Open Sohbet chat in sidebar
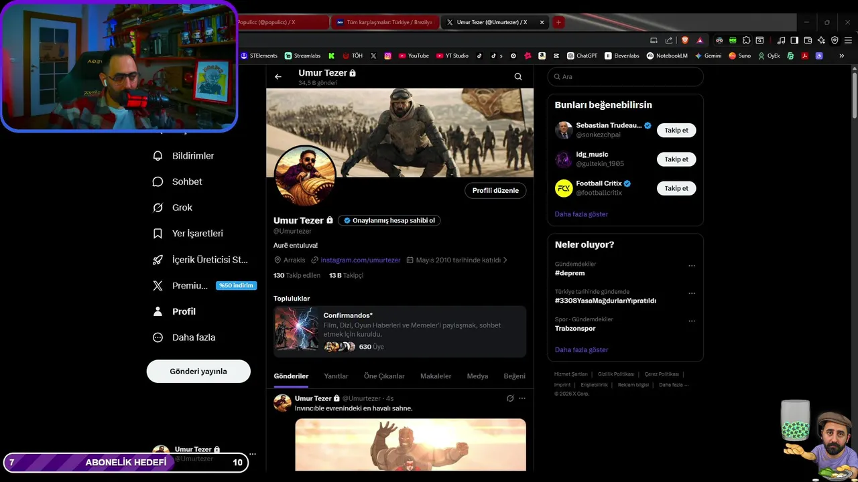This screenshot has height=482, width=858. [178, 181]
